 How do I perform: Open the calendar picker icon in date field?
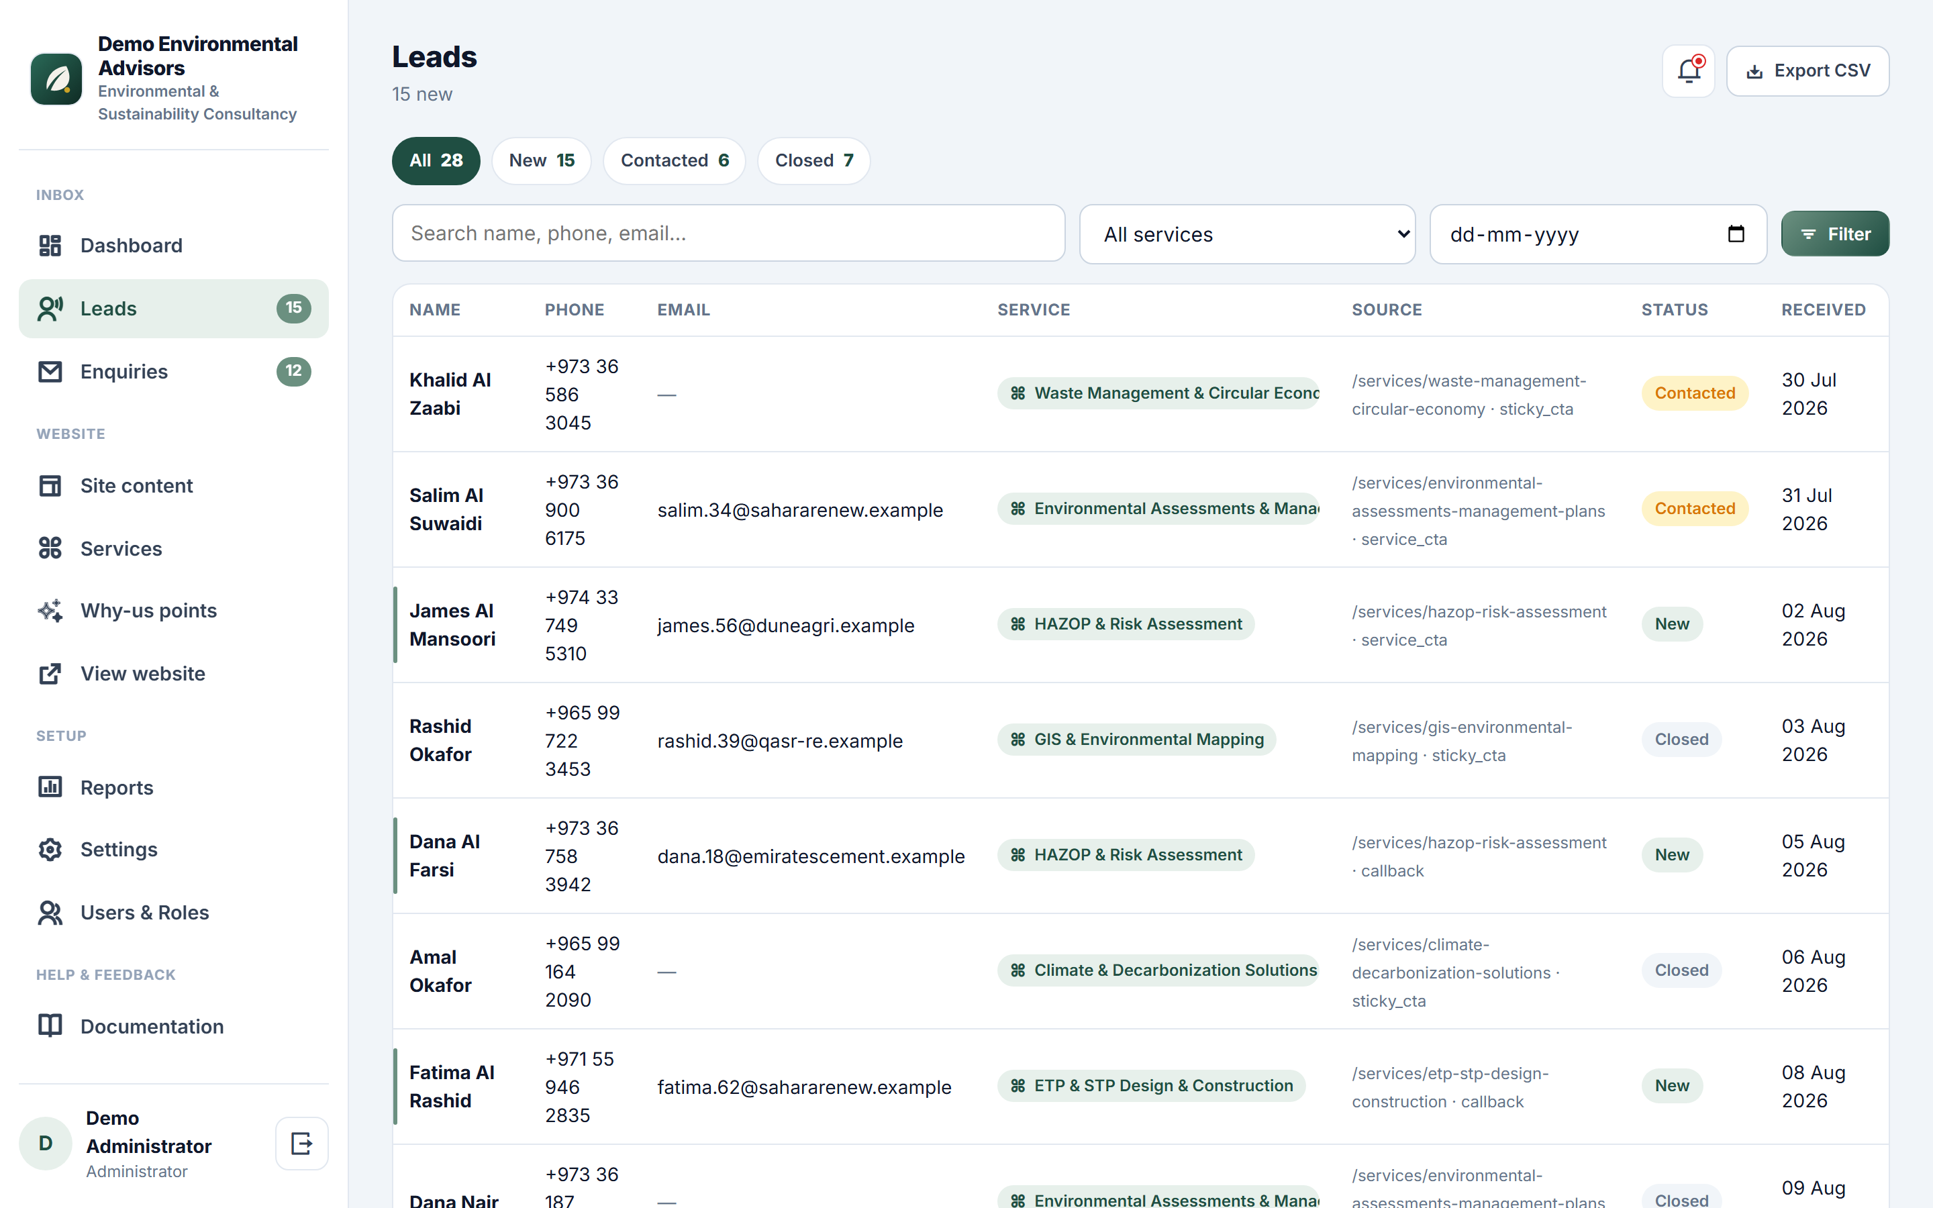(x=1736, y=234)
